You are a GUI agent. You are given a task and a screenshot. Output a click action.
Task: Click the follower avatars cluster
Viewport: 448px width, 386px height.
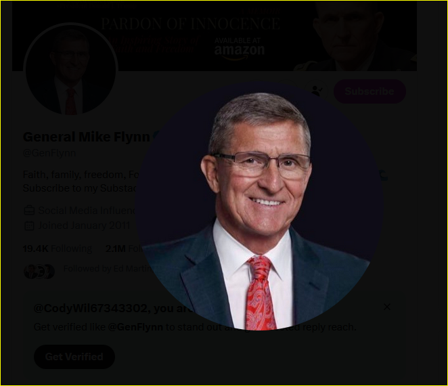39,271
